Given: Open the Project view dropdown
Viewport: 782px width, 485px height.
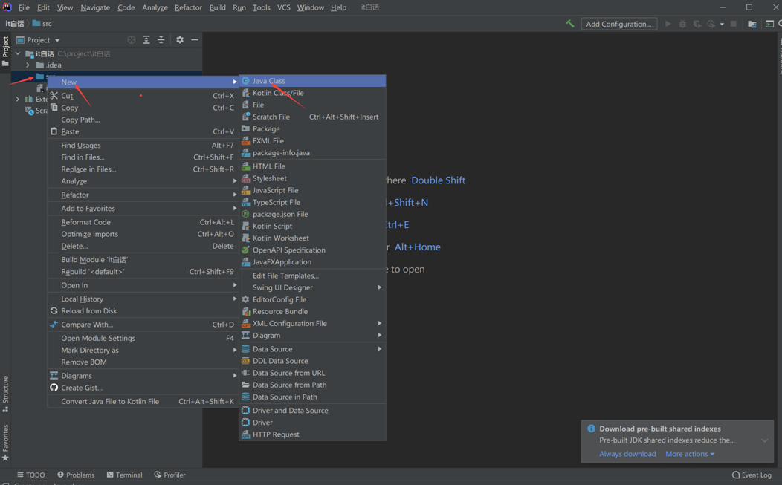Looking at the screenshot, I should click(x=39, y=40).
